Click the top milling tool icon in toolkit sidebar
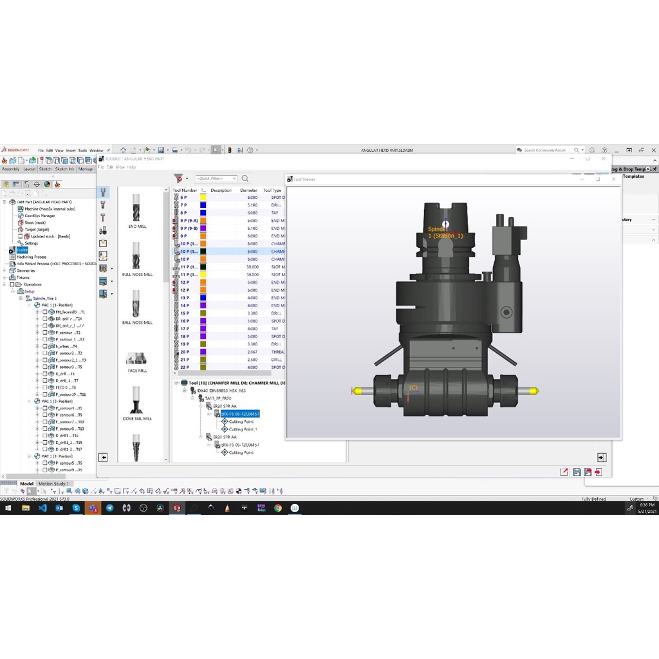 [x=103, y=192]
